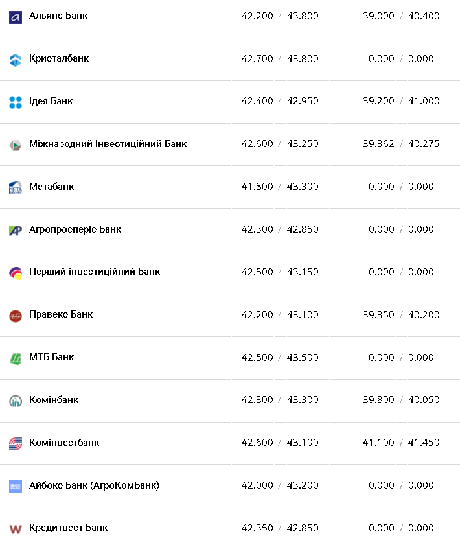
Task: Select the Кредитвест Банк name link
Action: 68,528
